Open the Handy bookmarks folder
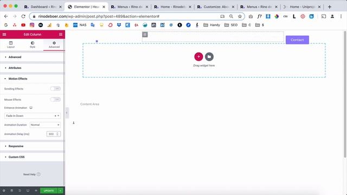Image resolution: width=347 pixels, height=195 pixels. point(211,25)
